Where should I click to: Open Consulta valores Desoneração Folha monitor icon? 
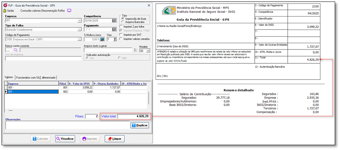pyautogui.click(x=69, y=10)
